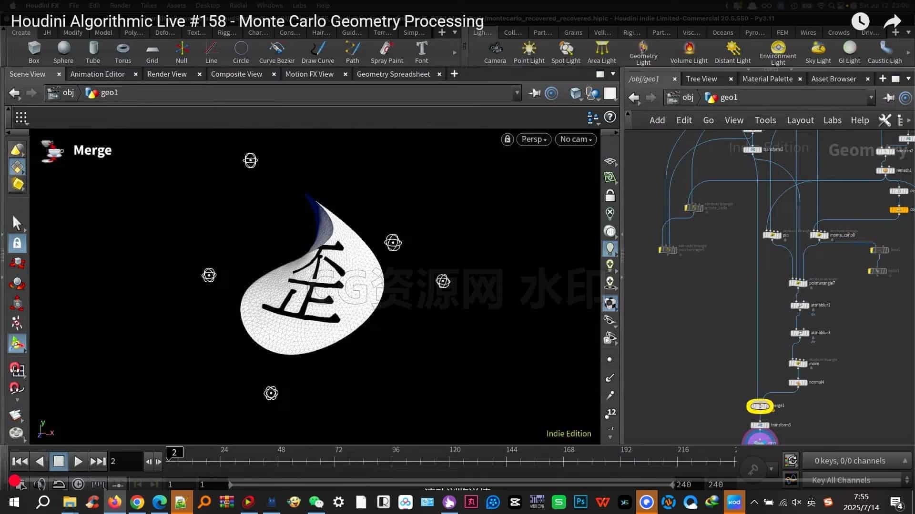Screen dimensions: 915x514
Task: Jump to first frame button
Action: click(x=20, y=461)
